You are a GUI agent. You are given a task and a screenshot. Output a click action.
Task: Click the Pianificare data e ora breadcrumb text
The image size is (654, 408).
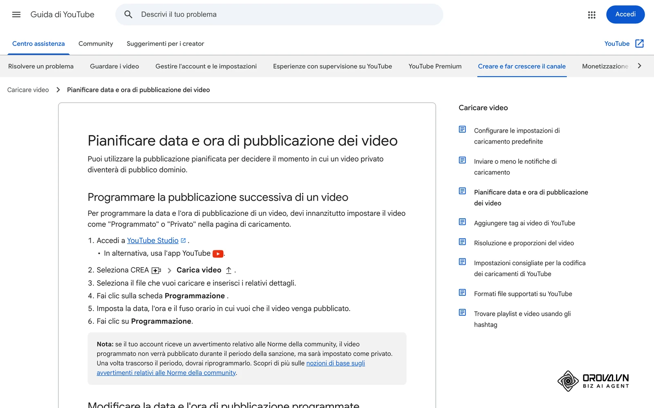coord(138,90)
